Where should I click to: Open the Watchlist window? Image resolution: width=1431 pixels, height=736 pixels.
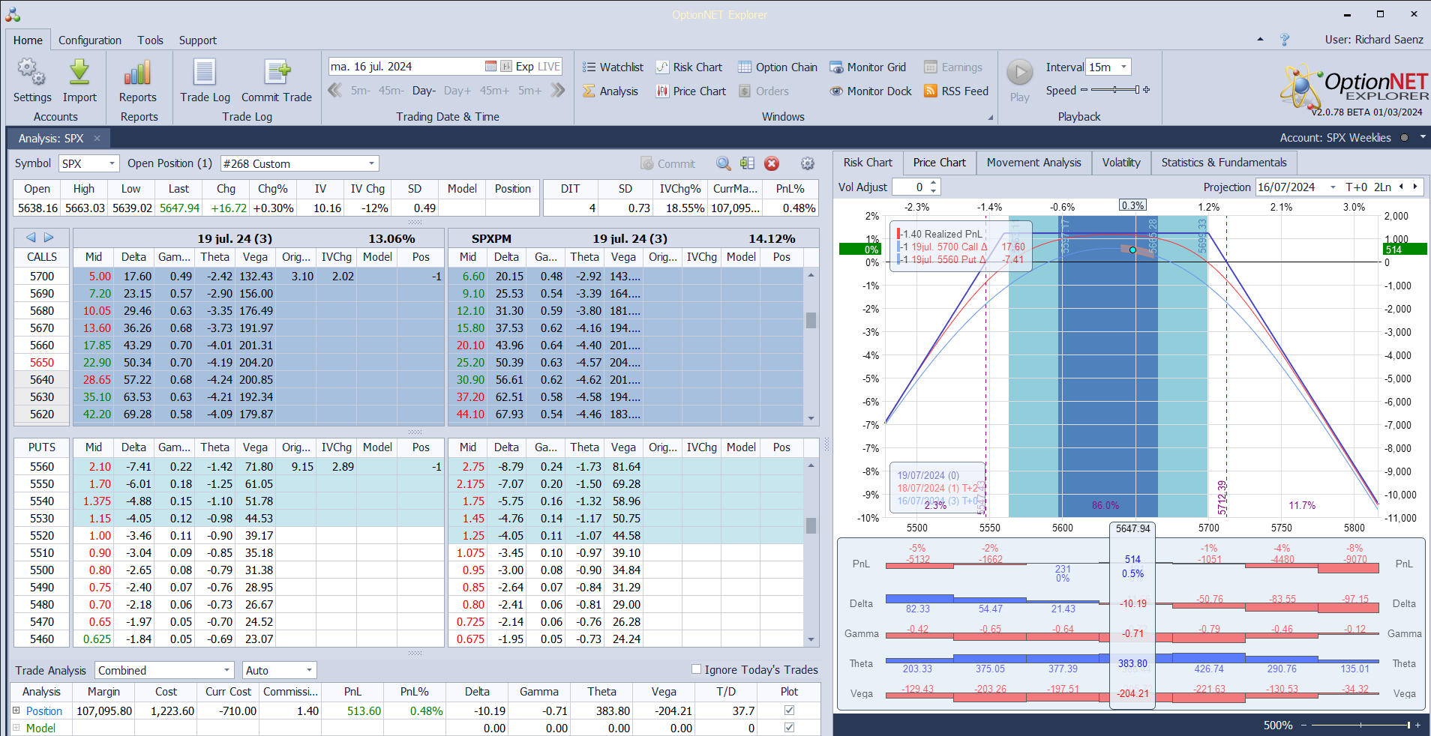613,67
